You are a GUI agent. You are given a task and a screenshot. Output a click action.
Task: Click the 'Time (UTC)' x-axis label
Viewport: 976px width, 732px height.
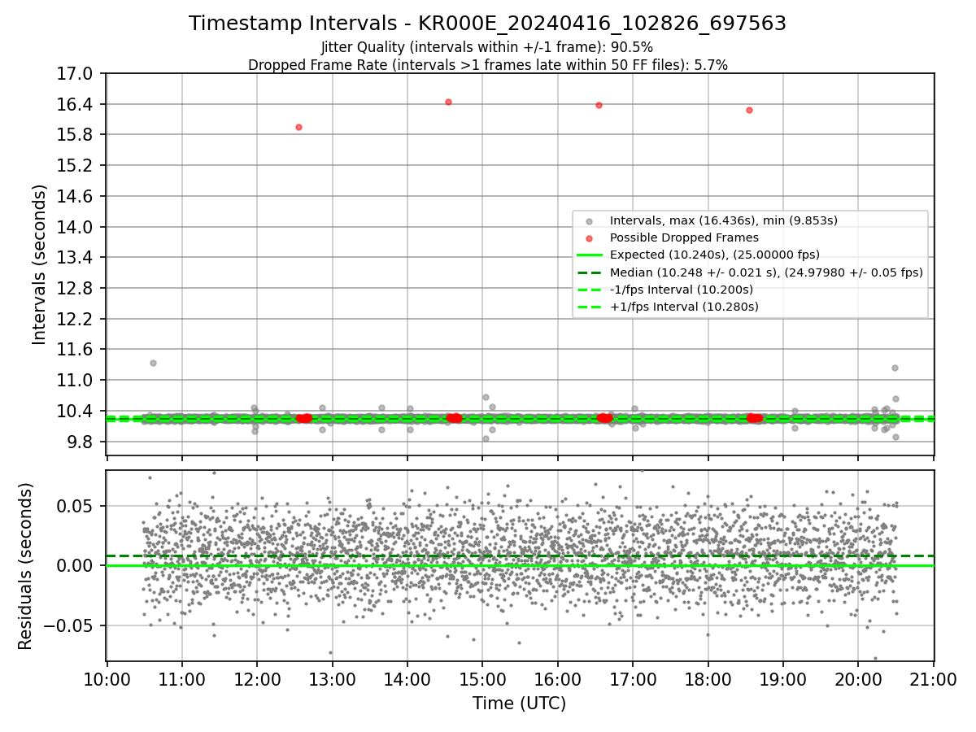(x=519, y=704)
